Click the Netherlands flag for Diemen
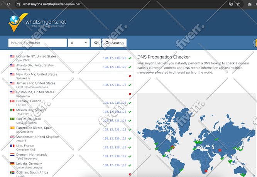This screenshot has height=177, width=257. (12, 155)
